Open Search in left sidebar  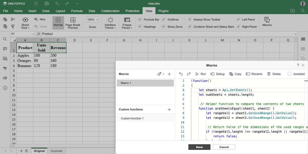[x=5, y=39]
